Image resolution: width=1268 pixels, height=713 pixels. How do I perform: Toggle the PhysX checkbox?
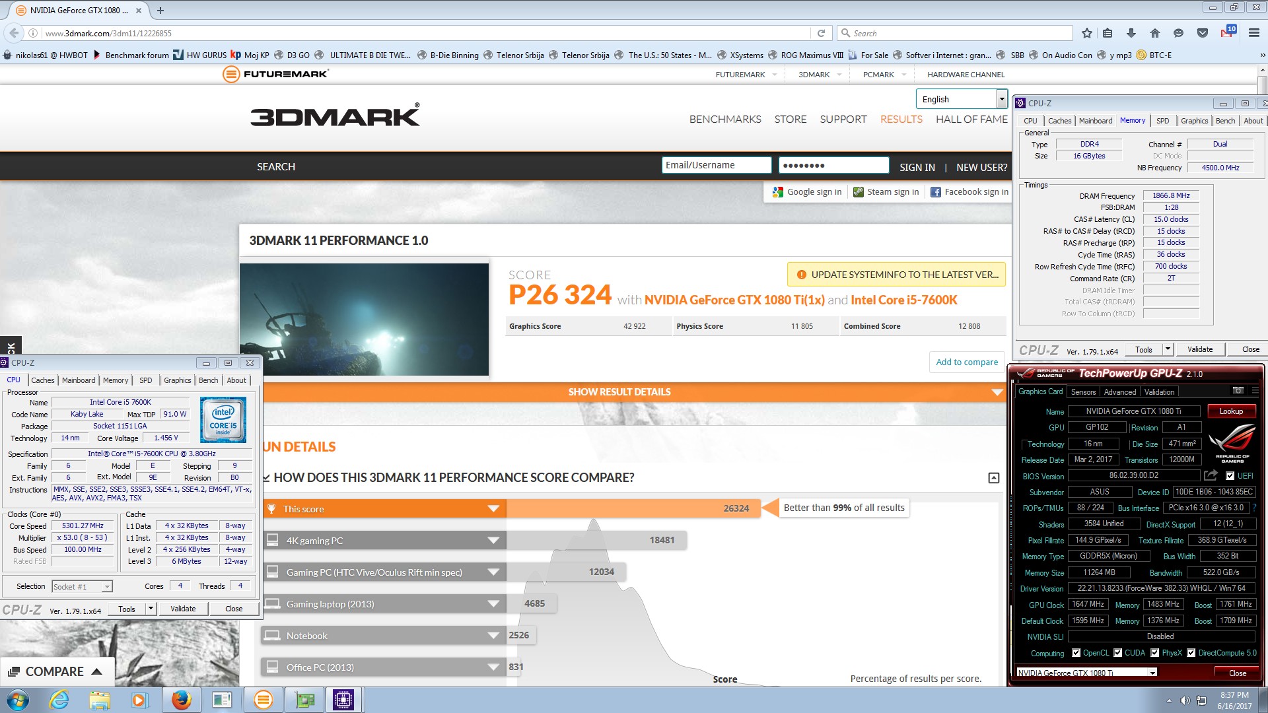coord(1154,653)
